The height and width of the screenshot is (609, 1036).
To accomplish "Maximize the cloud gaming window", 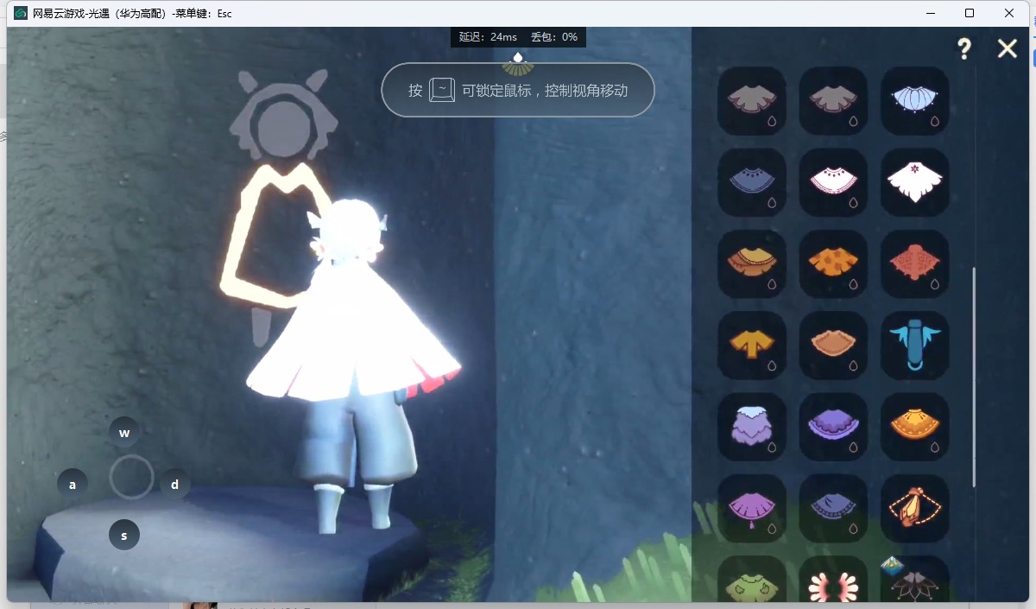I will 970,13.
